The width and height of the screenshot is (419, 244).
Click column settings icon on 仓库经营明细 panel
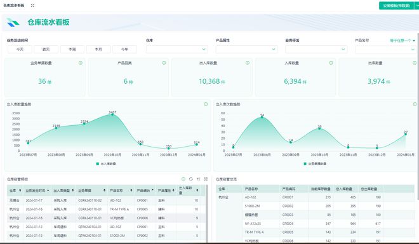198,179
